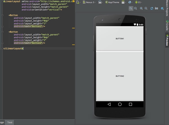This screenshot has height=125, width=169.
Task: Capture a screenshot with the camera icon
Action: point(157,8)
